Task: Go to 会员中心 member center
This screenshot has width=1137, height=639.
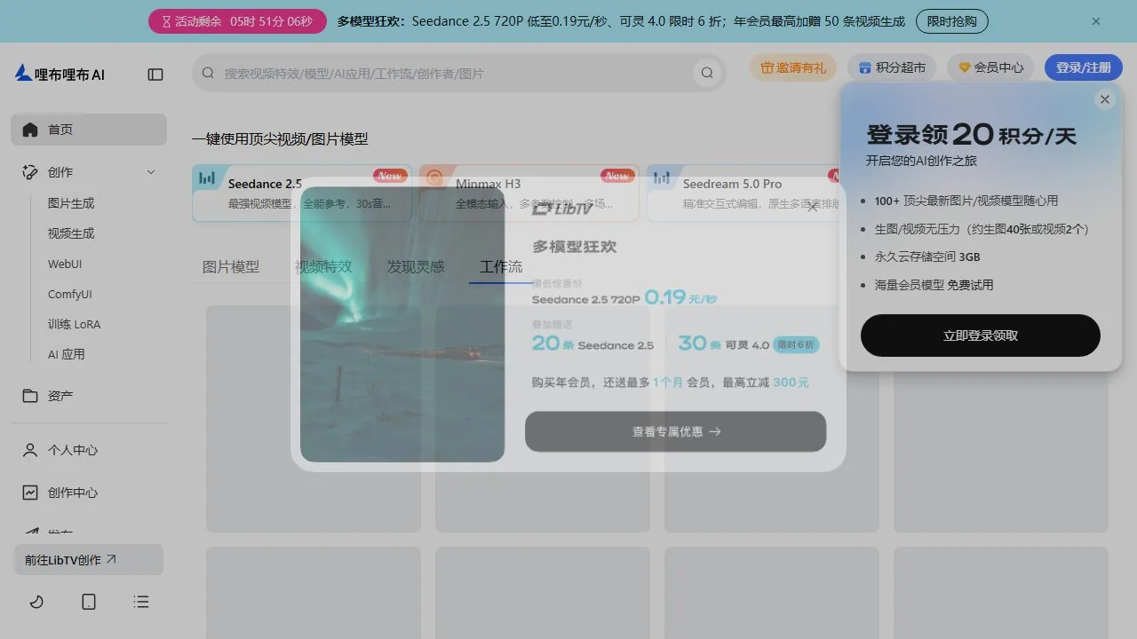Action: pos(990,67)
